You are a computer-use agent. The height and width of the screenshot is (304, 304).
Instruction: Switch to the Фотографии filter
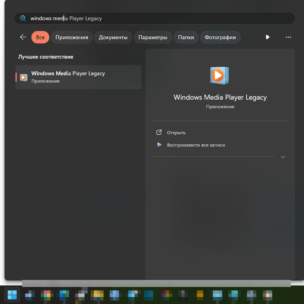tap(220, 37)
